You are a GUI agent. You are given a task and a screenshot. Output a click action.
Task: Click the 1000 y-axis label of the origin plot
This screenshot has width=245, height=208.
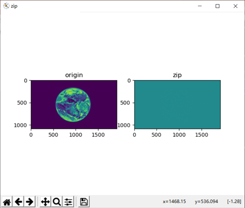[21, 125]
